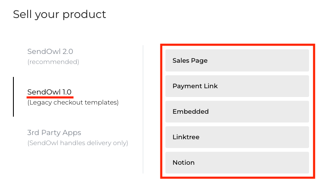Select the SendOwl 1.0 tab
The width and height of the screenshot is (330, 194).
(50, 92)
